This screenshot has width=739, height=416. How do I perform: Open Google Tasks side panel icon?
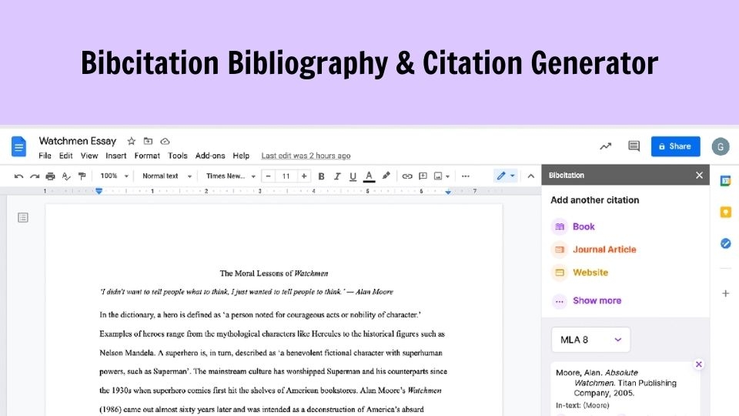tap(725, 243)
